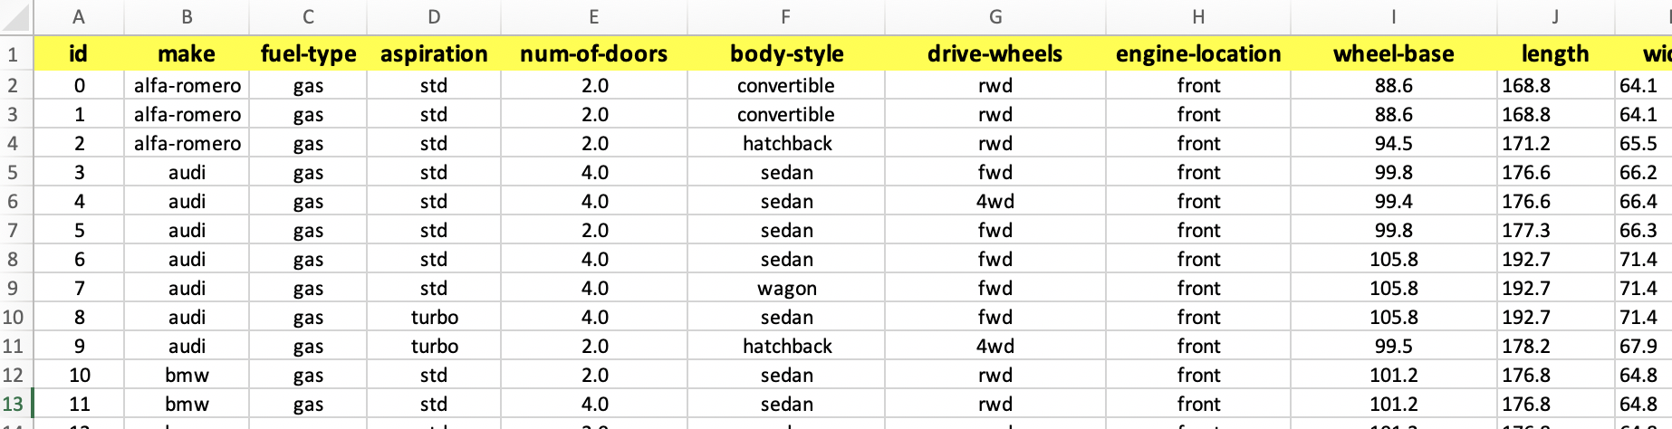Click the 'engine-location' header cell
Image resolution: width=1672 pixels, height=429 pixels.
point(1198,54)
